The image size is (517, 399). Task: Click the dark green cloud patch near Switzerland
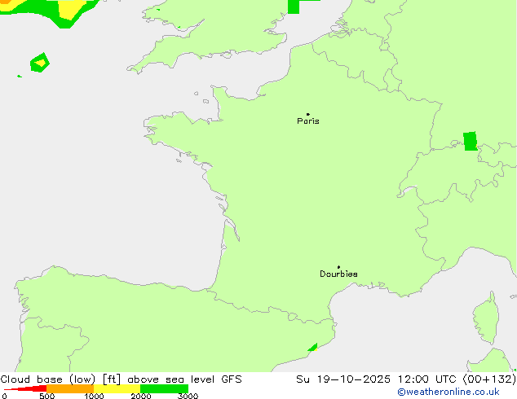click(x=471, y=141)
